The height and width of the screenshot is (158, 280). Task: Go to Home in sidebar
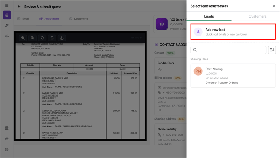(7, 15)
